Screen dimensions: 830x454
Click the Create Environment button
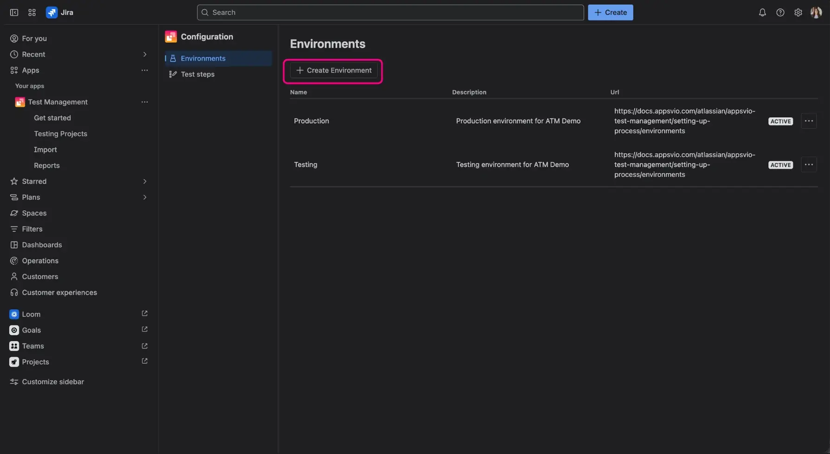[333, 70]
